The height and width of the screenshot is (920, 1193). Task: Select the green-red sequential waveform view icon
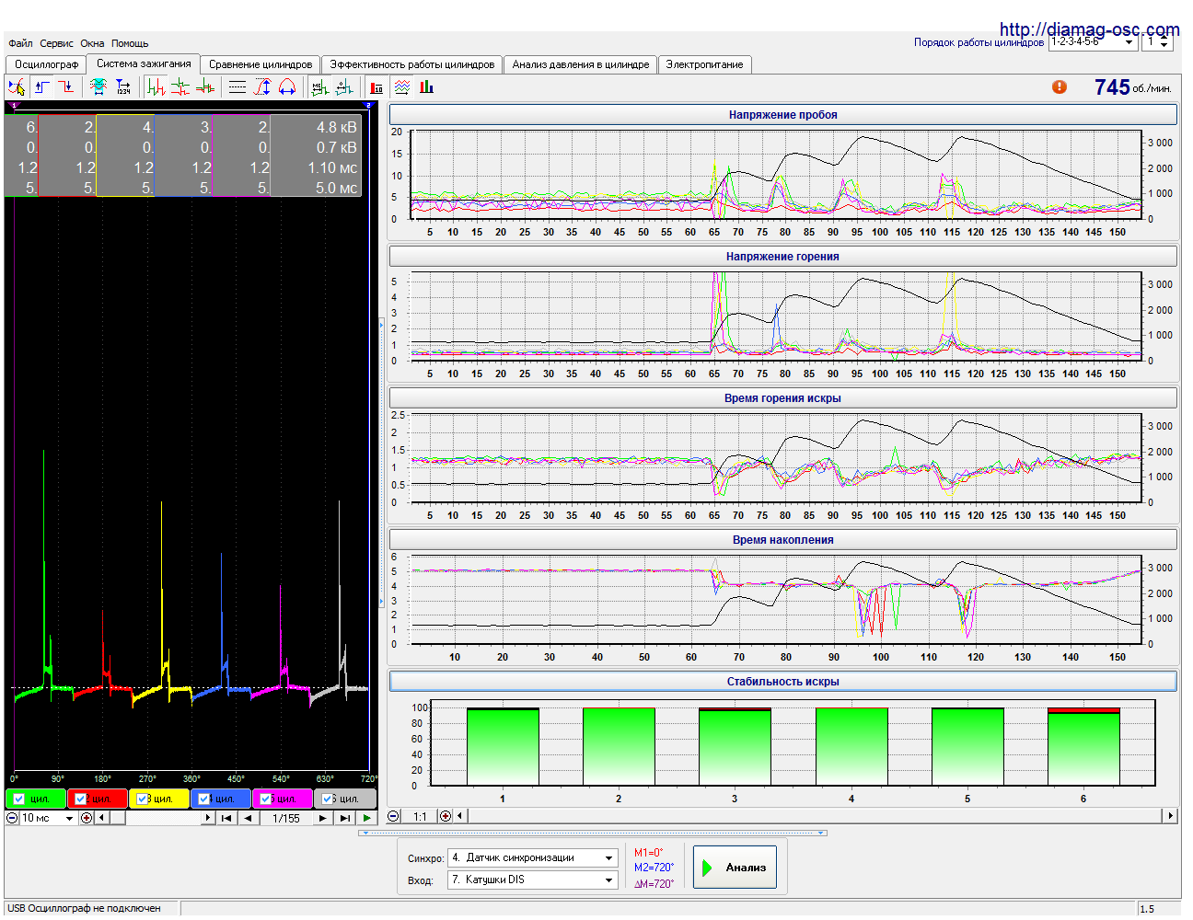pyautogui.click(x=156, y=87)
